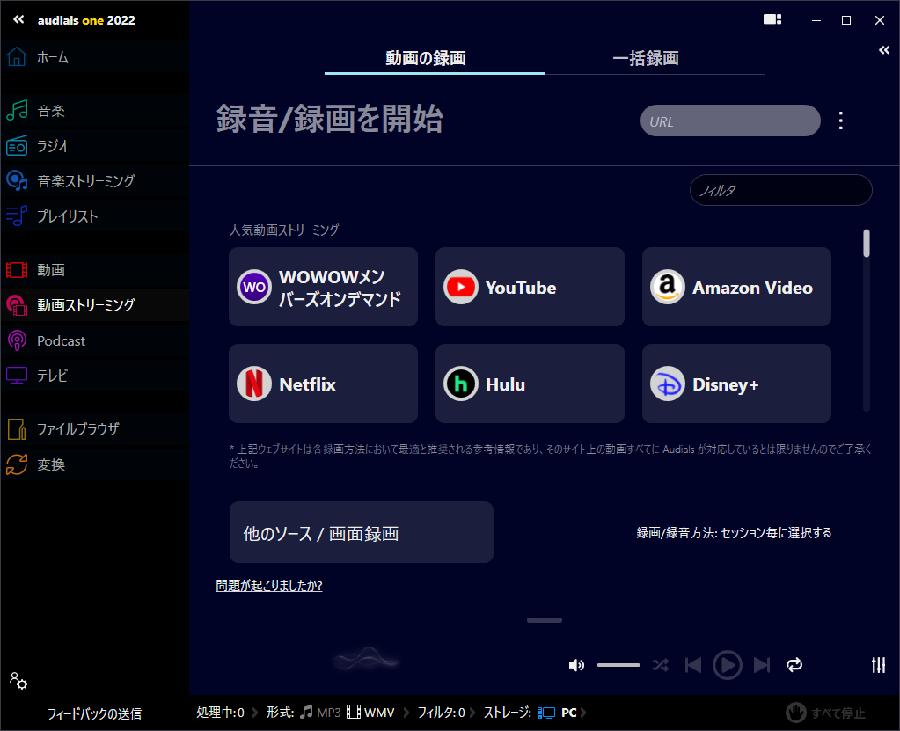
Task: Adjust the volume slider
Action: 618,665
